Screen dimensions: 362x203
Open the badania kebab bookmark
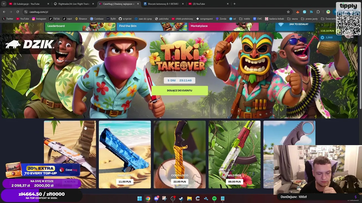pos(275,19)
